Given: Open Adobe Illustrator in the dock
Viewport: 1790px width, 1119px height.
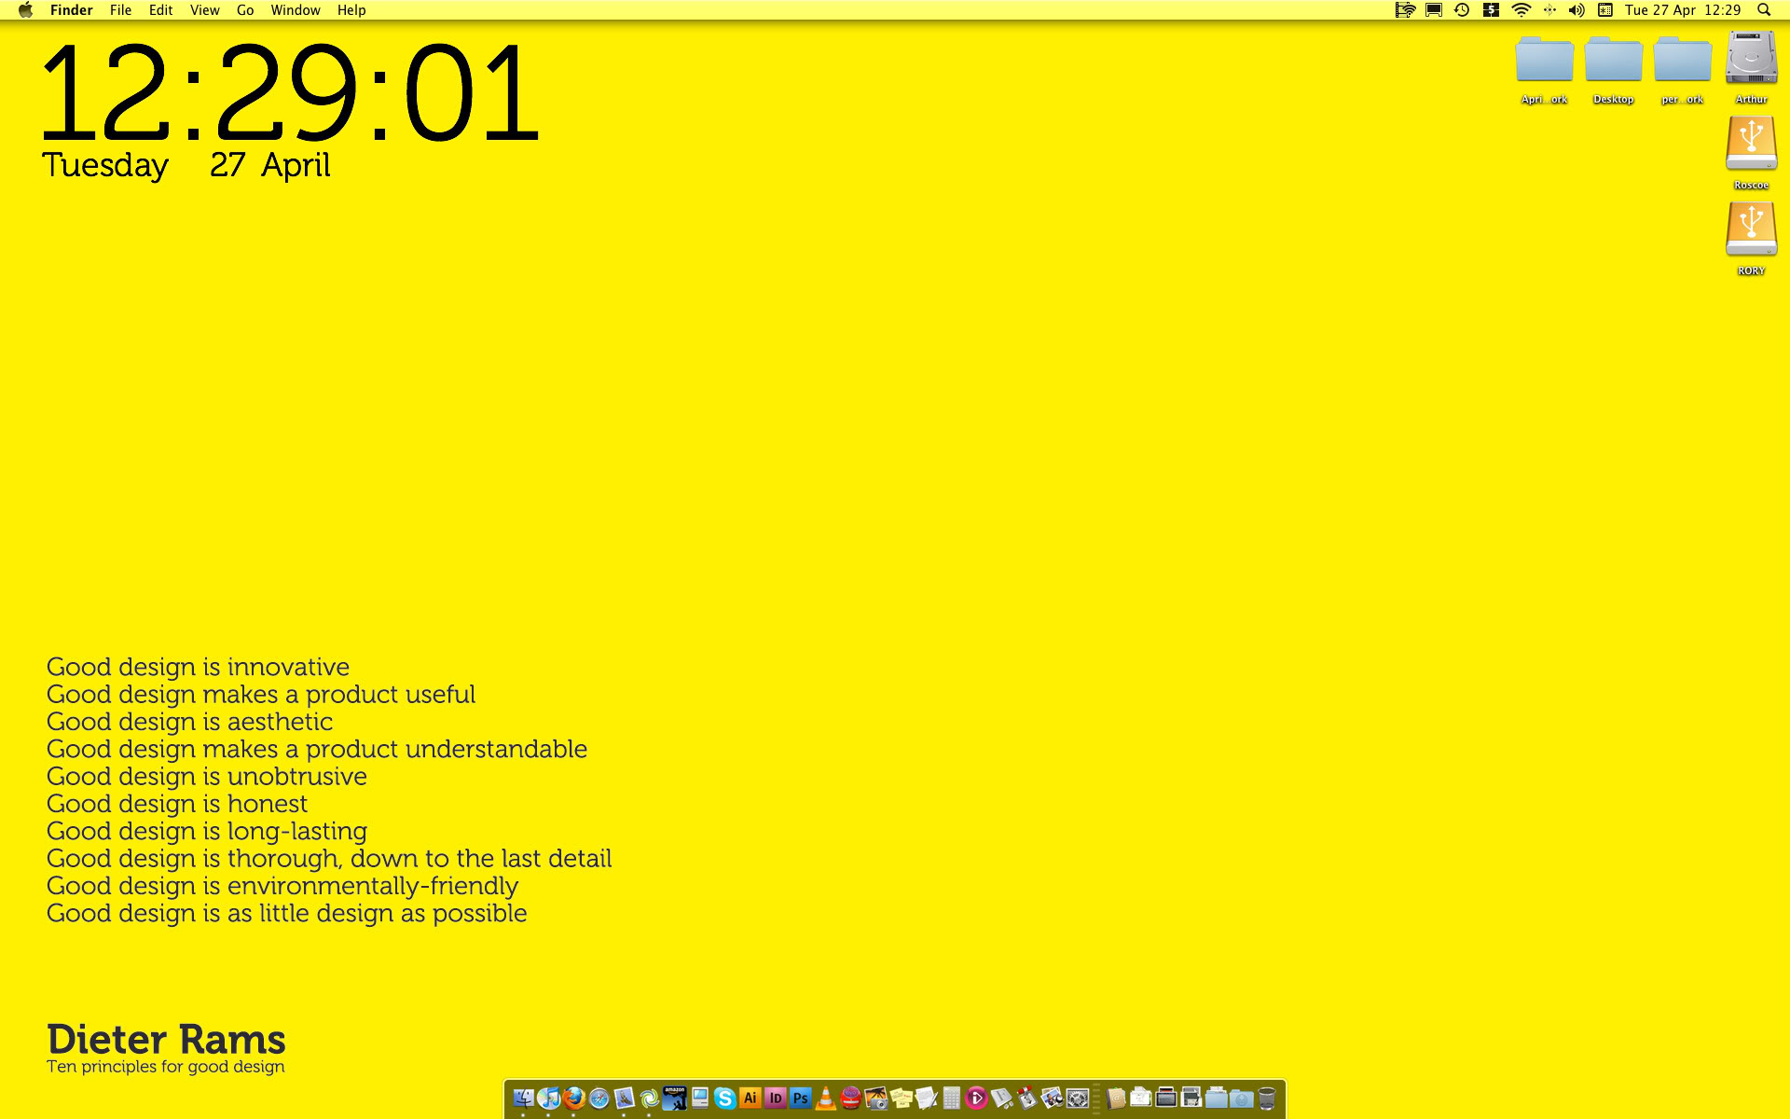Looking at the screenshot, I should (750, 1098).
